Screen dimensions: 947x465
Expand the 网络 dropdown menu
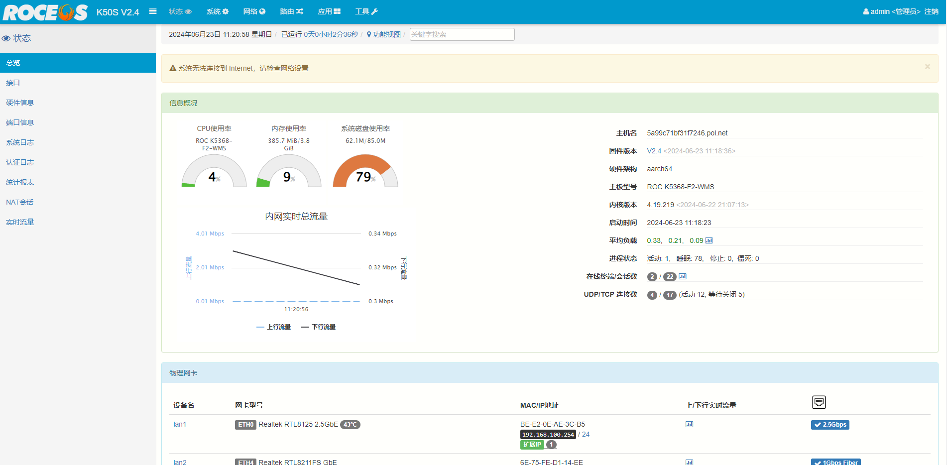(x=254, y=11)
